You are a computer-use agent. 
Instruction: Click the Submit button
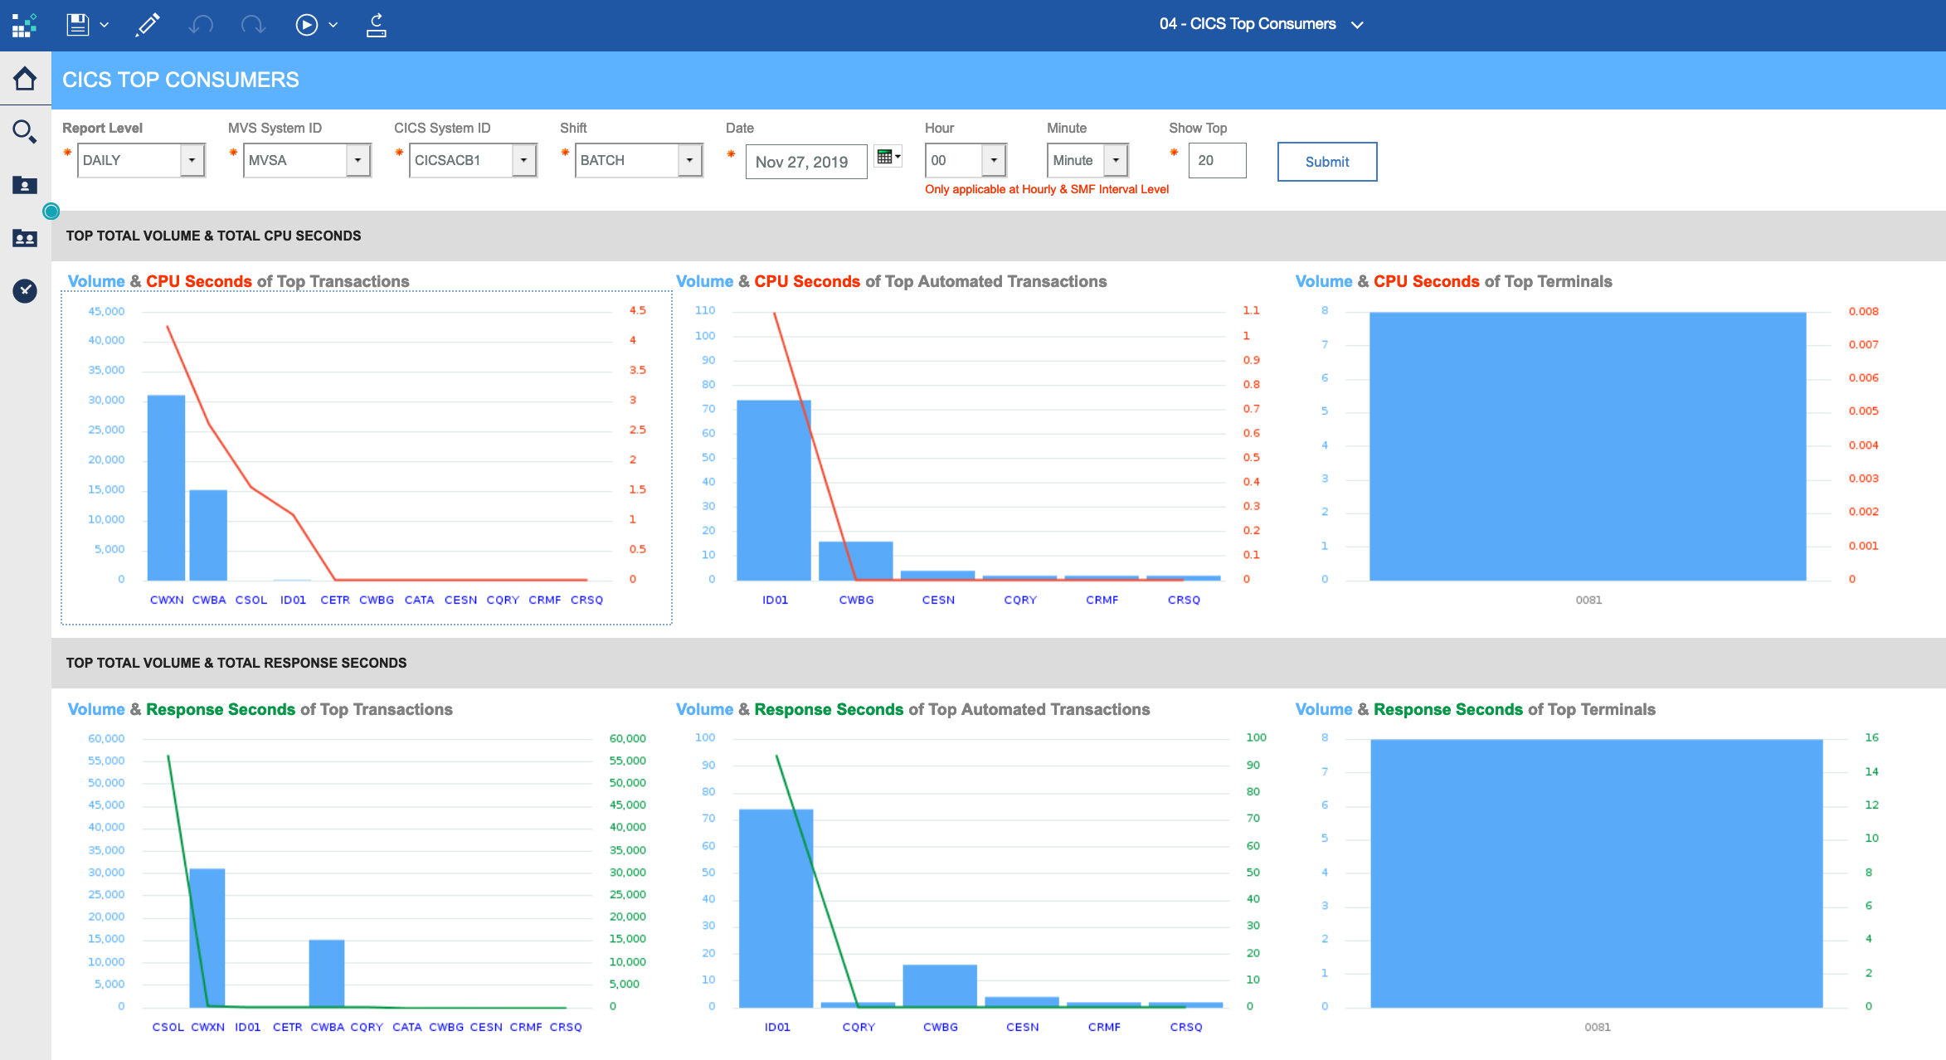pos(1327,162)
